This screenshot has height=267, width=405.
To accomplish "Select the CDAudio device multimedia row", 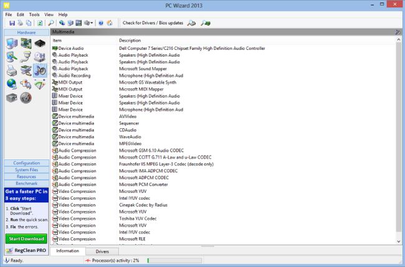I will [223, 130].
